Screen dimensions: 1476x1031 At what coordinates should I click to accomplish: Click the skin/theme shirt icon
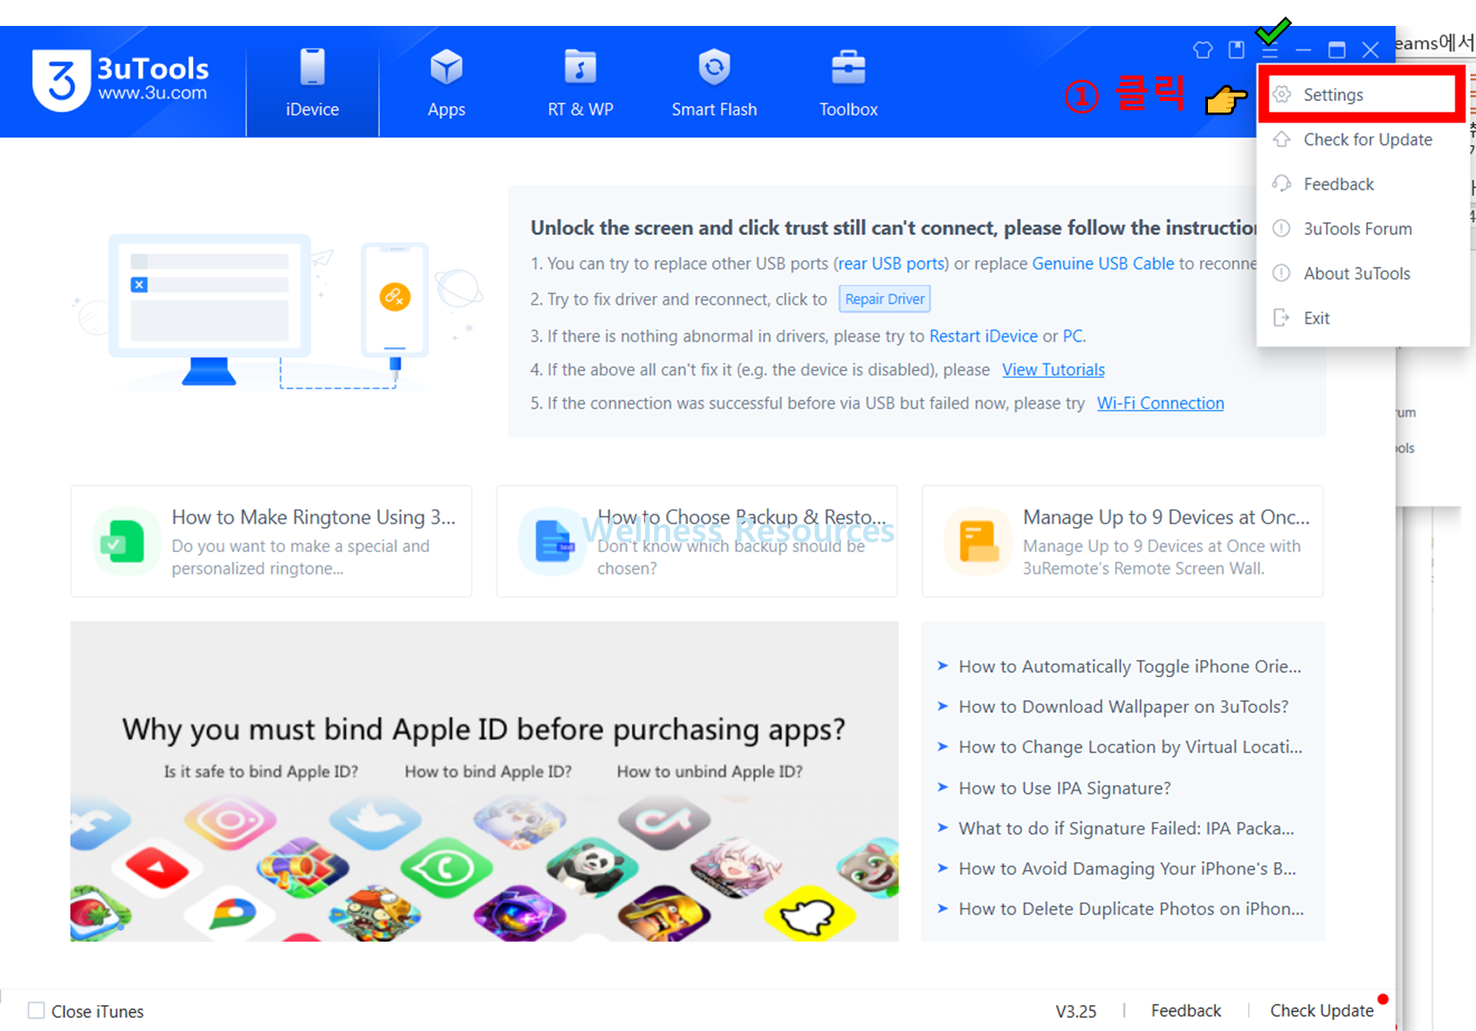(1203, 50)
